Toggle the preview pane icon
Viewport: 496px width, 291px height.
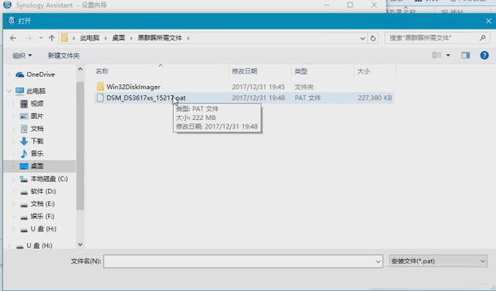coord(465,55)
